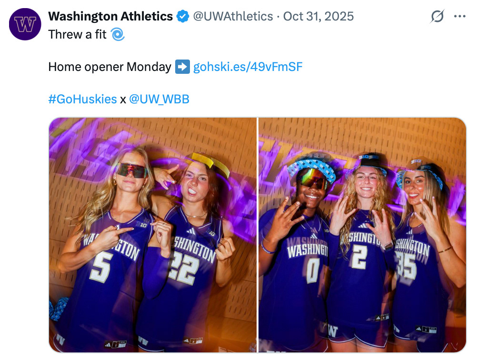Open the left photo of two players
This screenshot has height=361, width=477.
coord(152,235)
